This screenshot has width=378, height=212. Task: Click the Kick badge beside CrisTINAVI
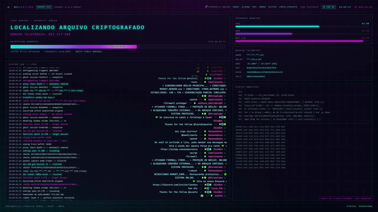(x=206, y=75)
